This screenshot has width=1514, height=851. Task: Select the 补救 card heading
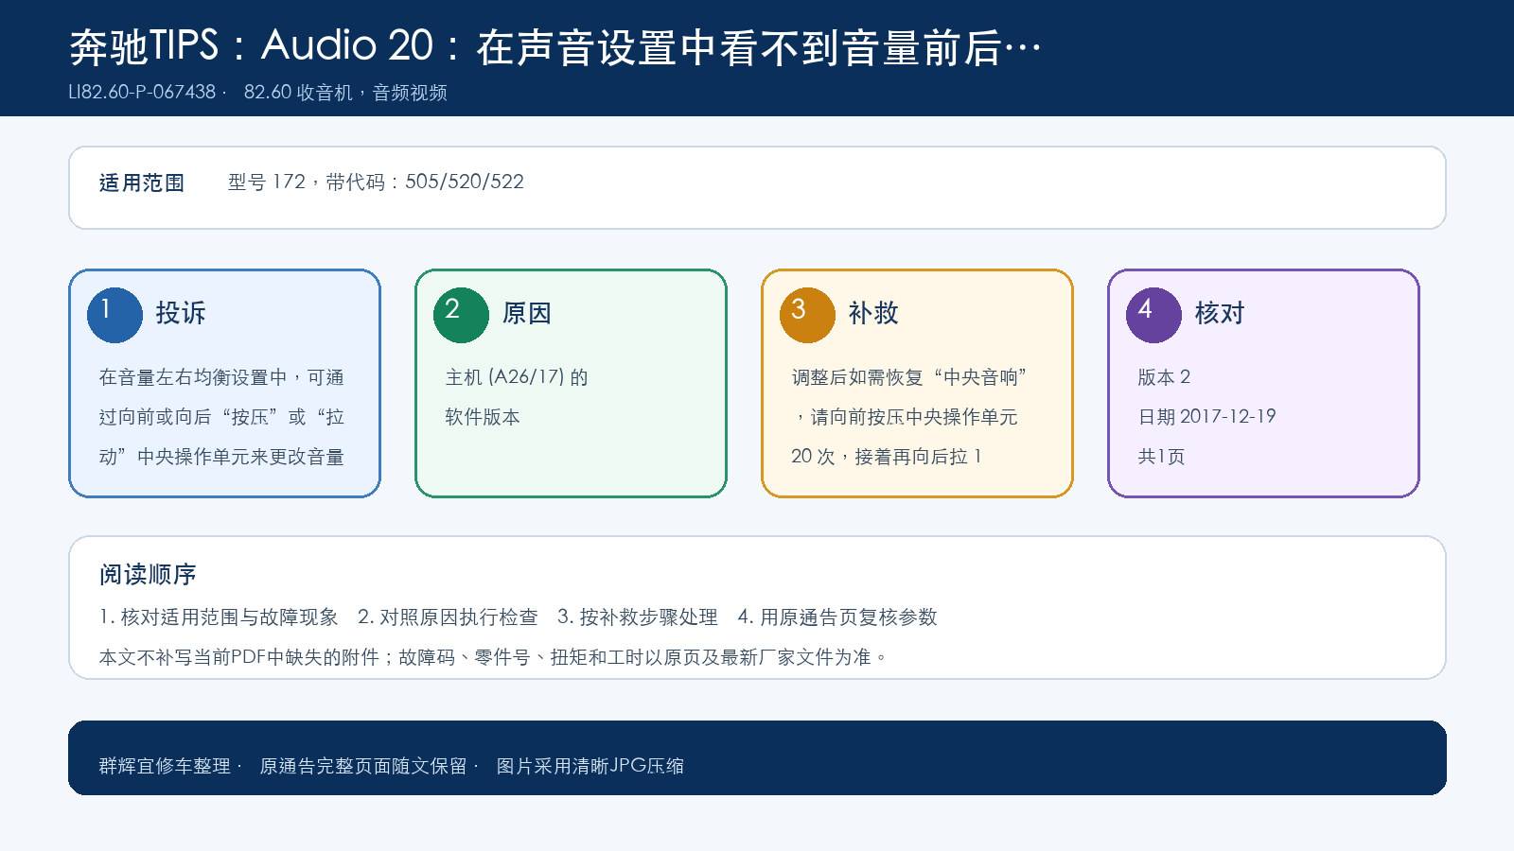873,313
